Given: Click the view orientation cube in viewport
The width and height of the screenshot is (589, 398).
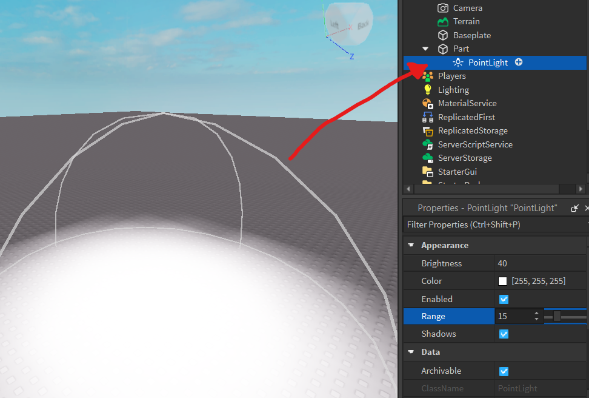Looking at the screenshot, I should (x=348, y=24).
